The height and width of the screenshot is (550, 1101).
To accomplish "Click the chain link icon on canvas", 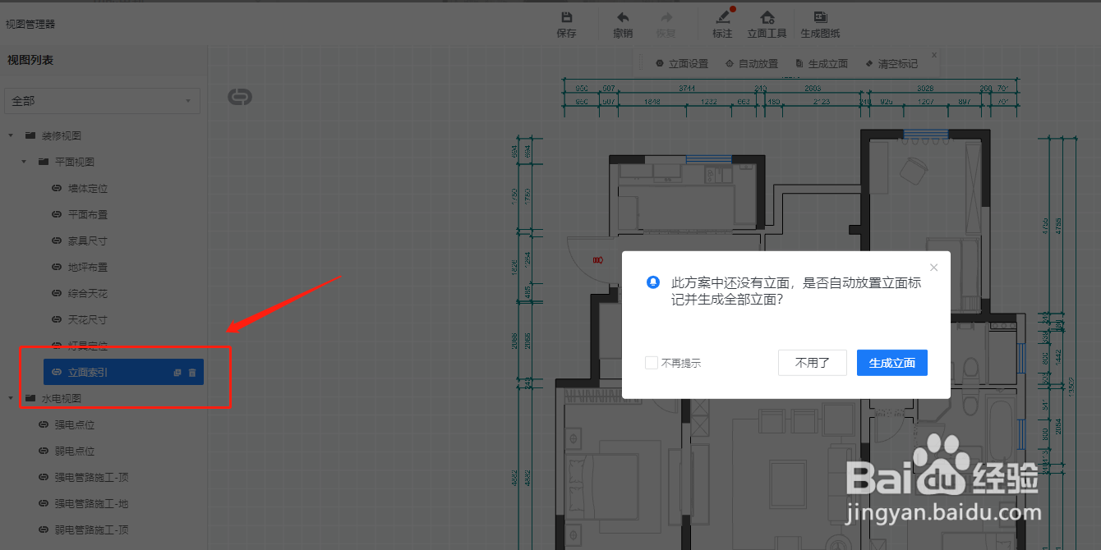I will click(239, 95).
